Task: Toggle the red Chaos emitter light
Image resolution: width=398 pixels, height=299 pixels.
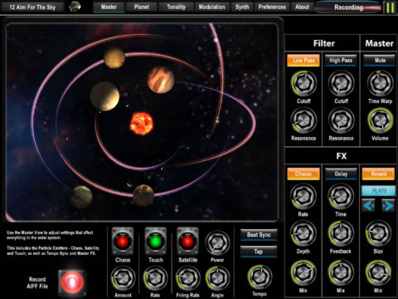Action: pos(123,242)
